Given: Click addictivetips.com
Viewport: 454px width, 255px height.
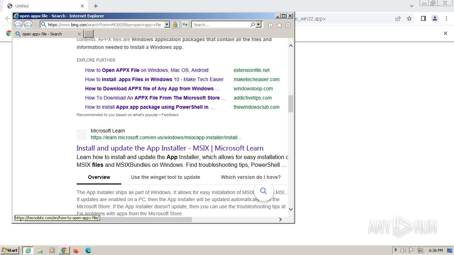Looking at the screenshot, I should pyautogui.click(x=253, y=98).
